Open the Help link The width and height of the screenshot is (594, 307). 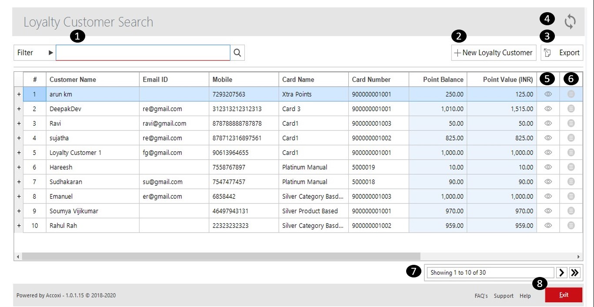pyautogui.click(x=525, y=296)
